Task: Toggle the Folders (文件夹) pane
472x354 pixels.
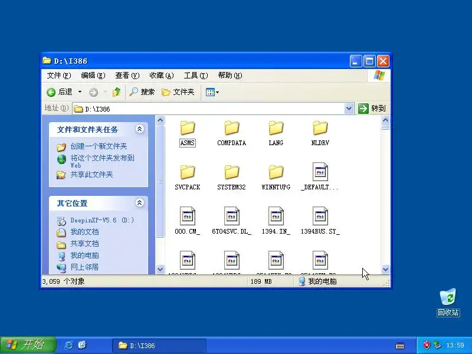Action: coord(178,92)
